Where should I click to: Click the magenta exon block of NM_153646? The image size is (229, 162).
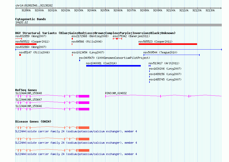[84, 109]
